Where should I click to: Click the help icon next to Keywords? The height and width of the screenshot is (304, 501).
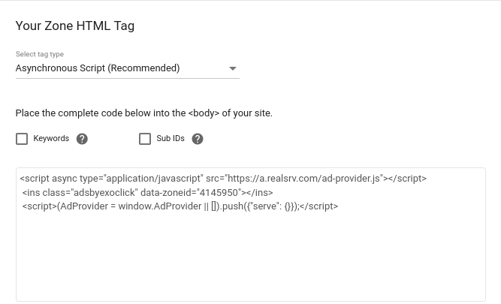83,139
